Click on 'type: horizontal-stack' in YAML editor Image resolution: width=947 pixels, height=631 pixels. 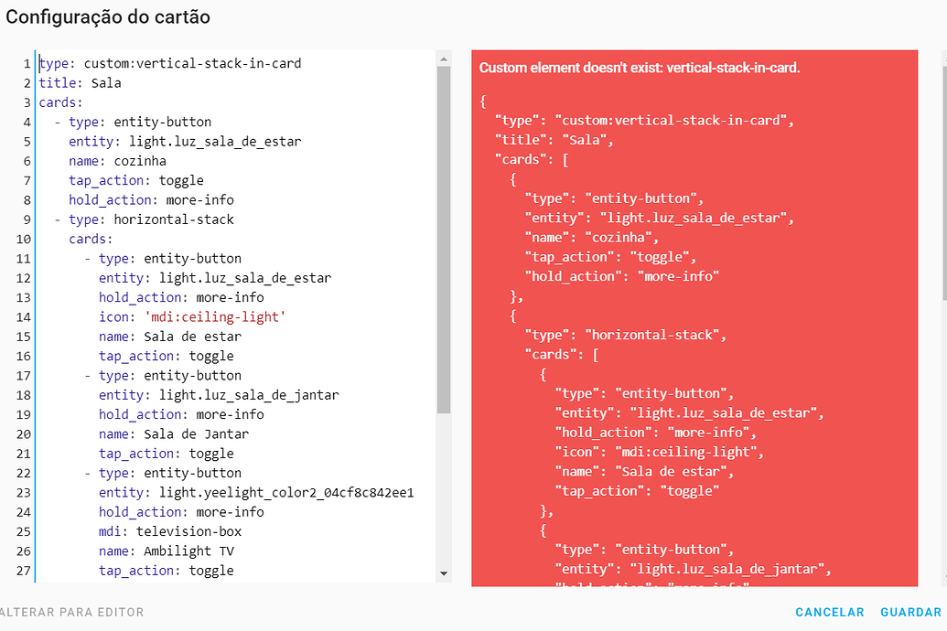(151, 219)
